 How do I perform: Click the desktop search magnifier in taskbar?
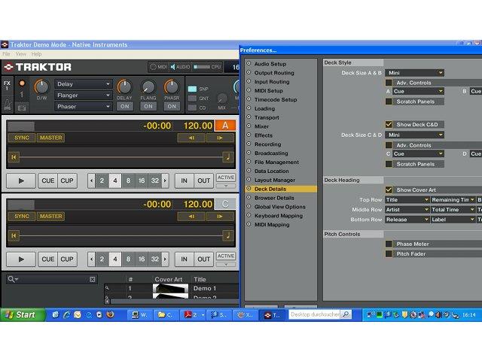point(346,314)
